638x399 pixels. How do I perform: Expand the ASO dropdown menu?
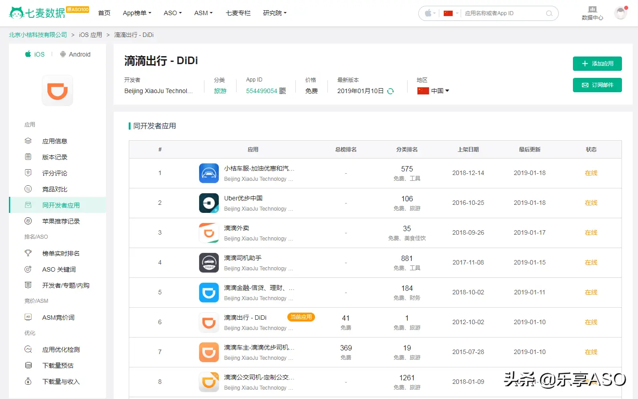tap(173, 13)
